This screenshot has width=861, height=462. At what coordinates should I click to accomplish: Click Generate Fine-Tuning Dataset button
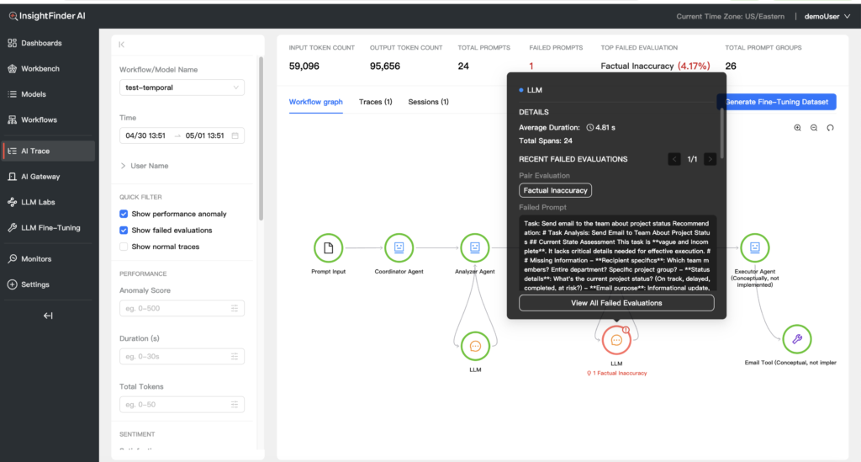click(777, 102)
